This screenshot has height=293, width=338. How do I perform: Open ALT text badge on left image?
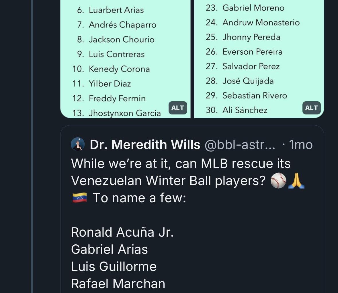[178, 108]
